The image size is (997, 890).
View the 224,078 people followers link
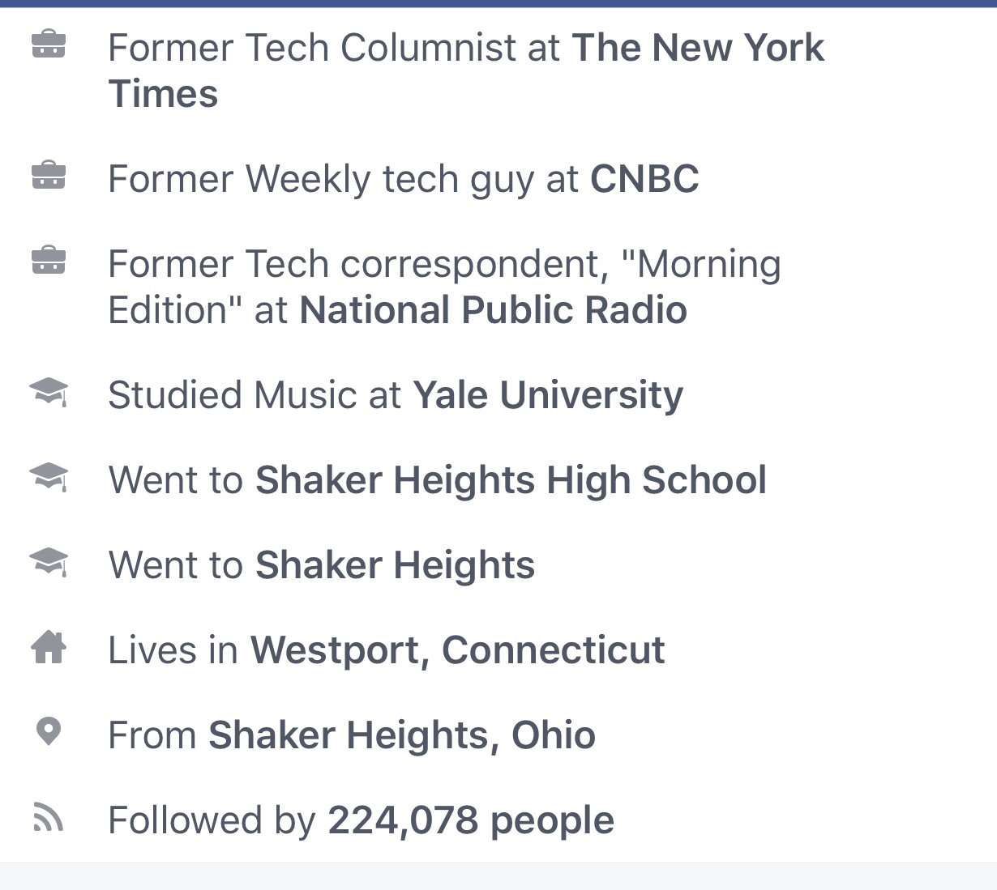coord(470,820)
